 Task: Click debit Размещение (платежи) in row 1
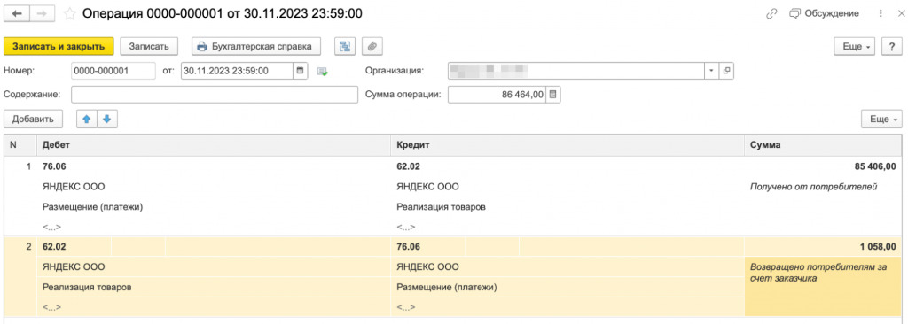[92, 206]
